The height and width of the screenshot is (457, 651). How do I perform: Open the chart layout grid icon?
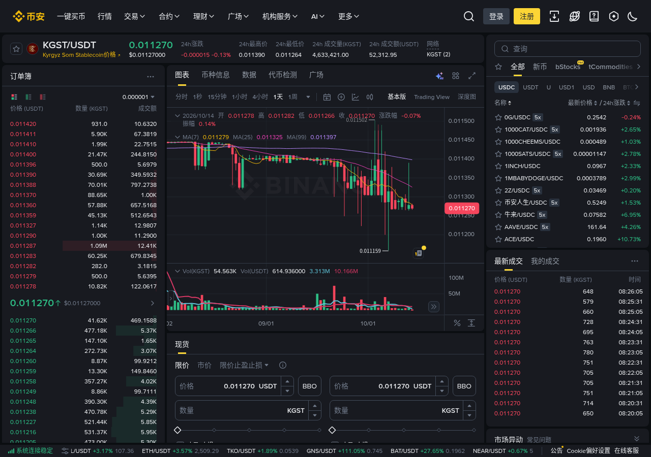[x=456, y=76]
